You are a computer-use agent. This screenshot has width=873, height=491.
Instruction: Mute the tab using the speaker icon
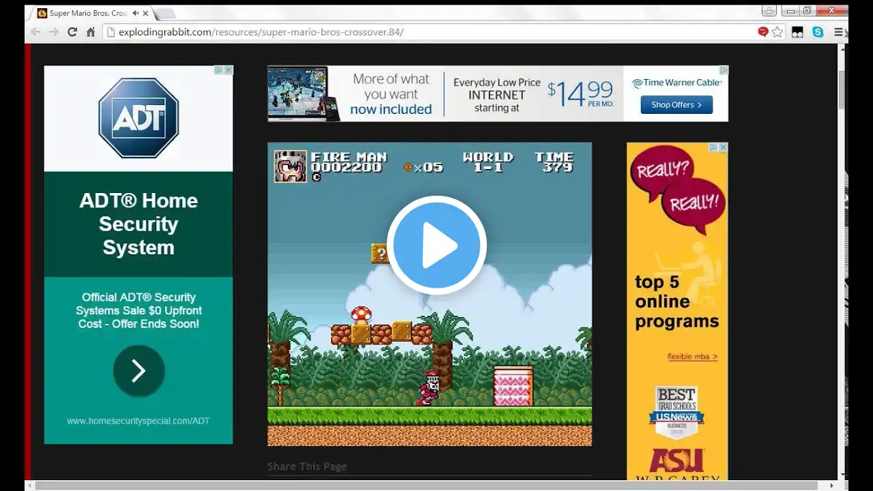click(x=136, y=13)
